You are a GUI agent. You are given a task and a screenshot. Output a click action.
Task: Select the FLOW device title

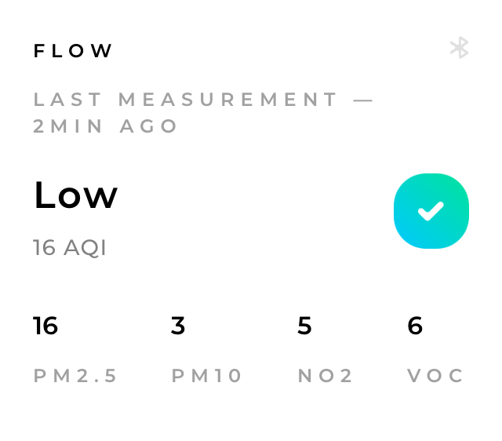(74, 51)
